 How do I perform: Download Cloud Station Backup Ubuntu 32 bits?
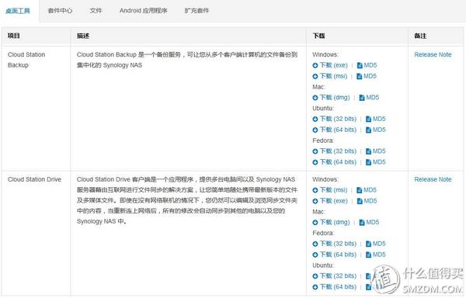(x=334, y=119)
